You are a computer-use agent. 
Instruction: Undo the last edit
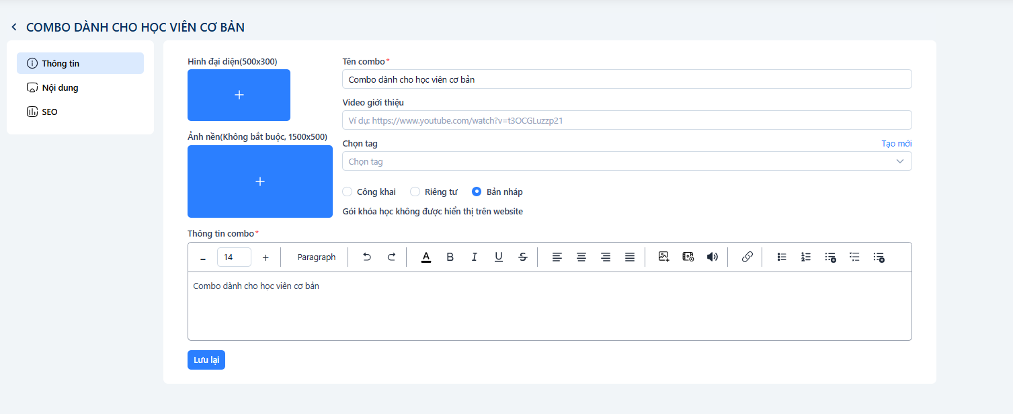367,257
